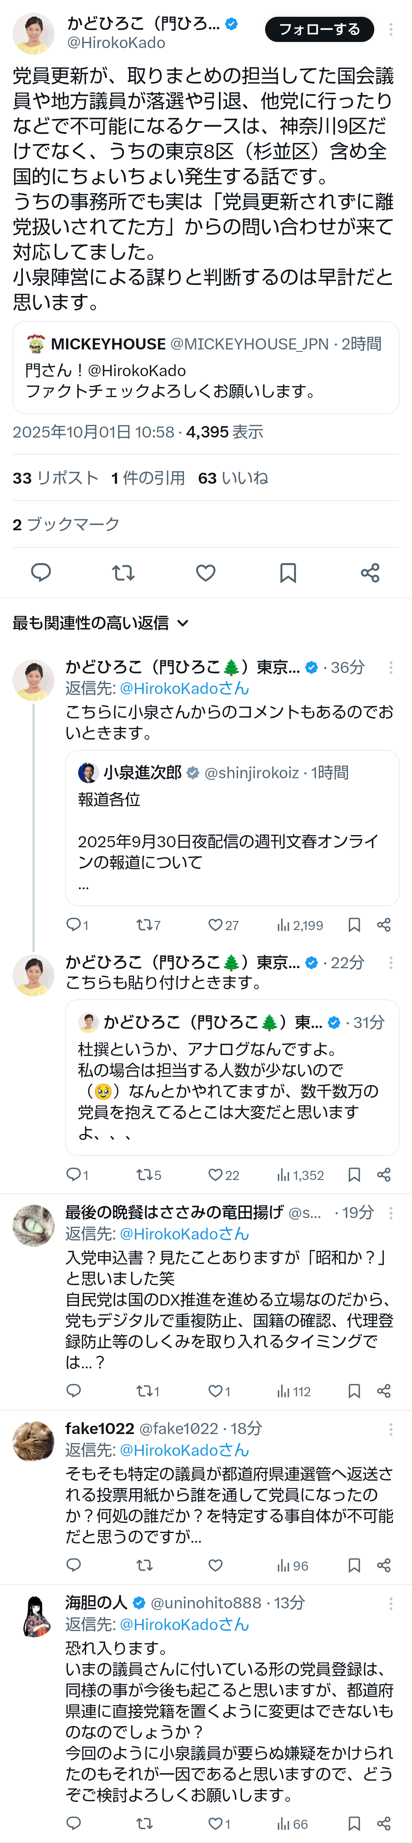Screen dimensions: 412x1843
Task: Open options menu on 海胆の人 reply
Action: click(391, 1603)
